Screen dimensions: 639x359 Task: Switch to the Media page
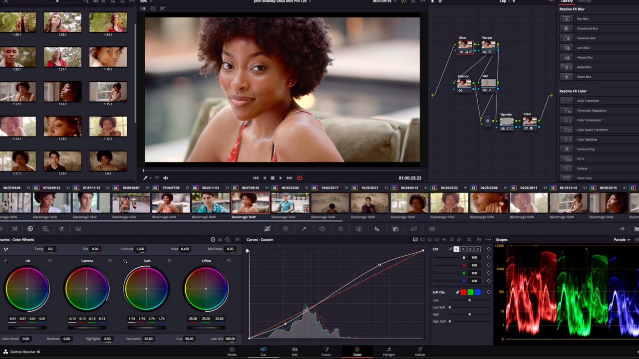point(232,351)
